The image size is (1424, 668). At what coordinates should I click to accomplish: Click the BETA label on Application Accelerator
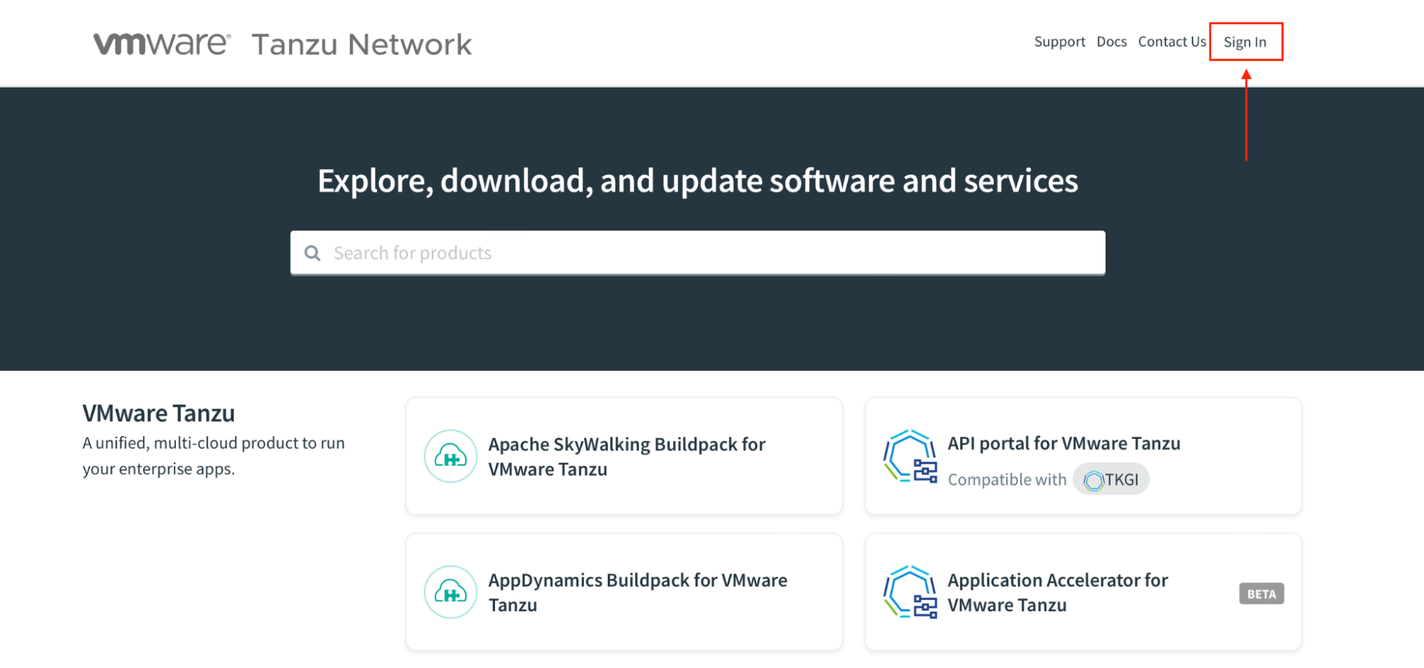tap(1261, 594)
